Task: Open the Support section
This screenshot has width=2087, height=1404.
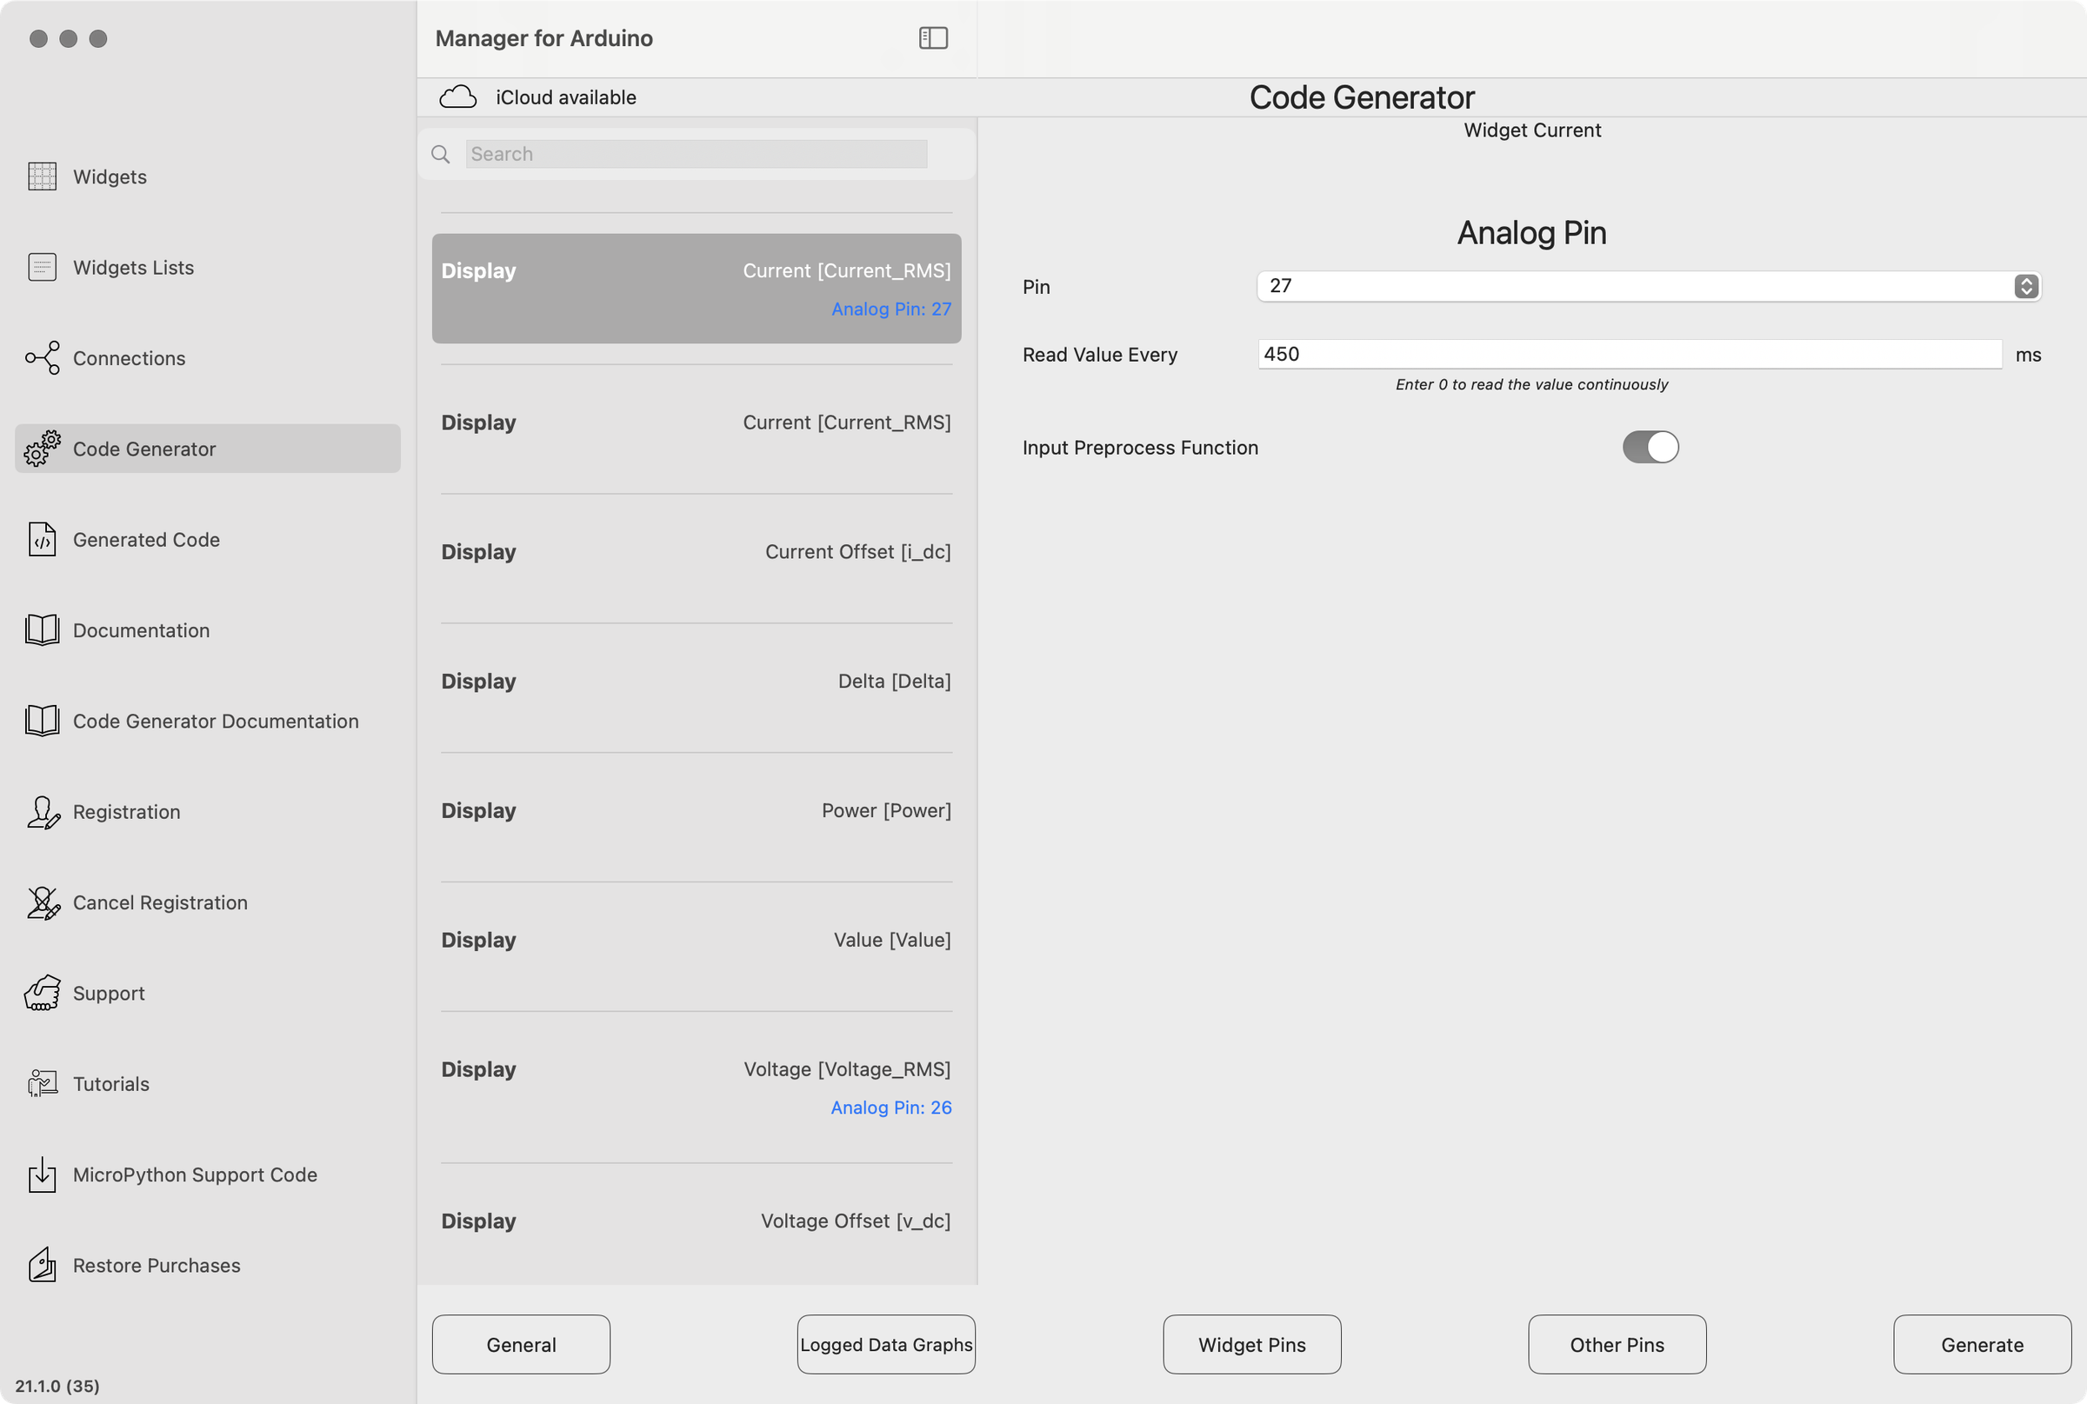Action: tap(109, 992)
